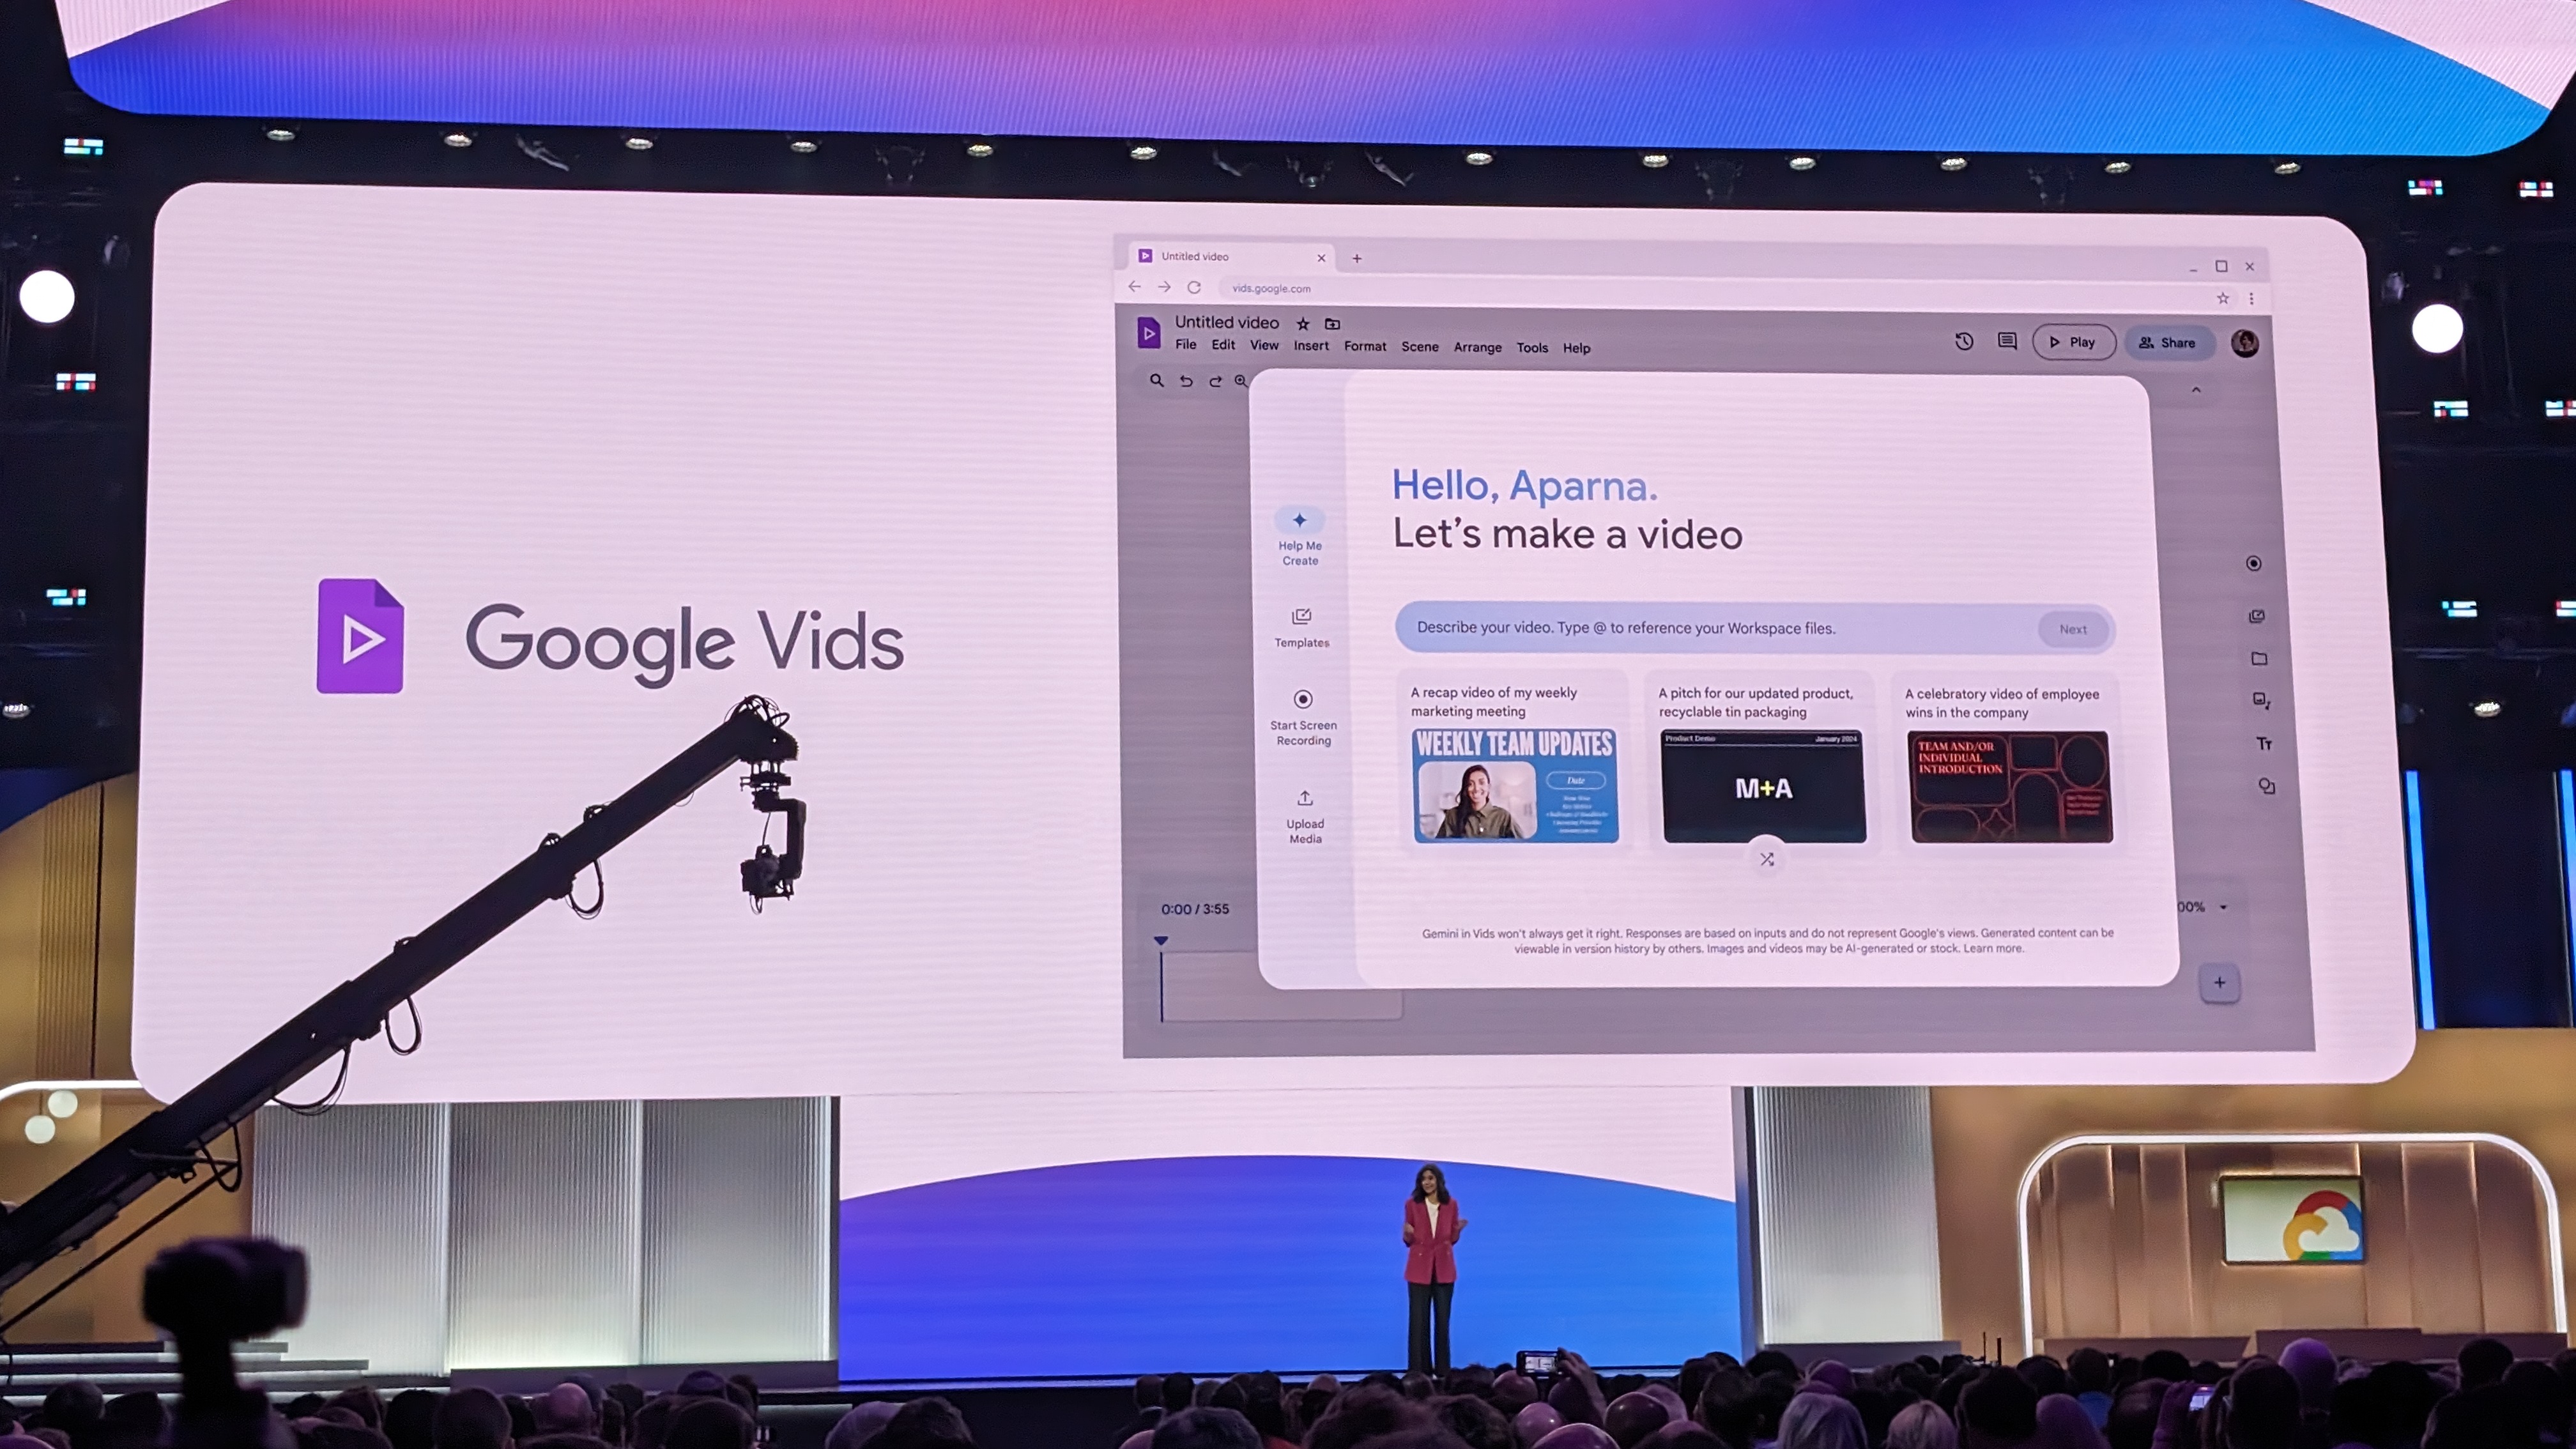Click the redo arrow in toolbar
This screenshot has width=2576, height=1449.
point(1215,381)
